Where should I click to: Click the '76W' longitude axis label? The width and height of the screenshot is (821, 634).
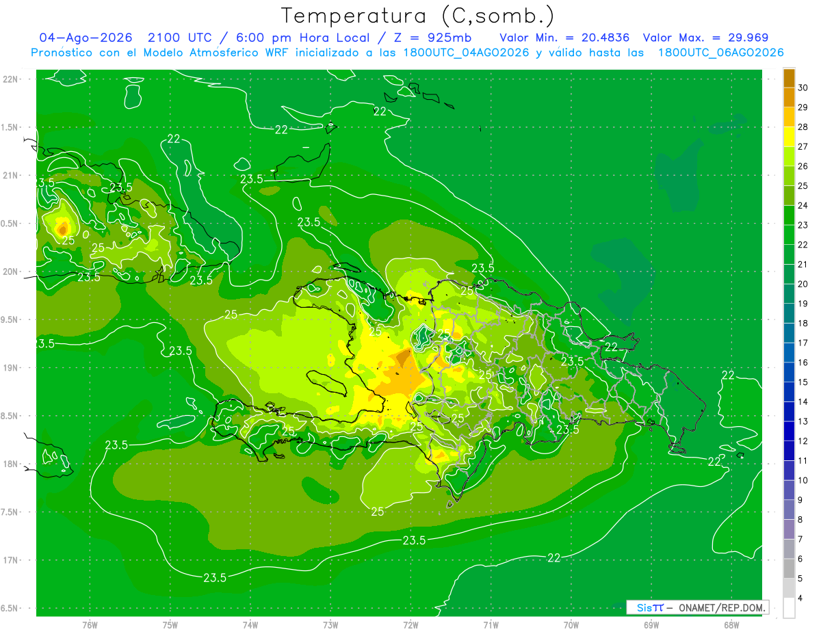(x=90, y=625)
